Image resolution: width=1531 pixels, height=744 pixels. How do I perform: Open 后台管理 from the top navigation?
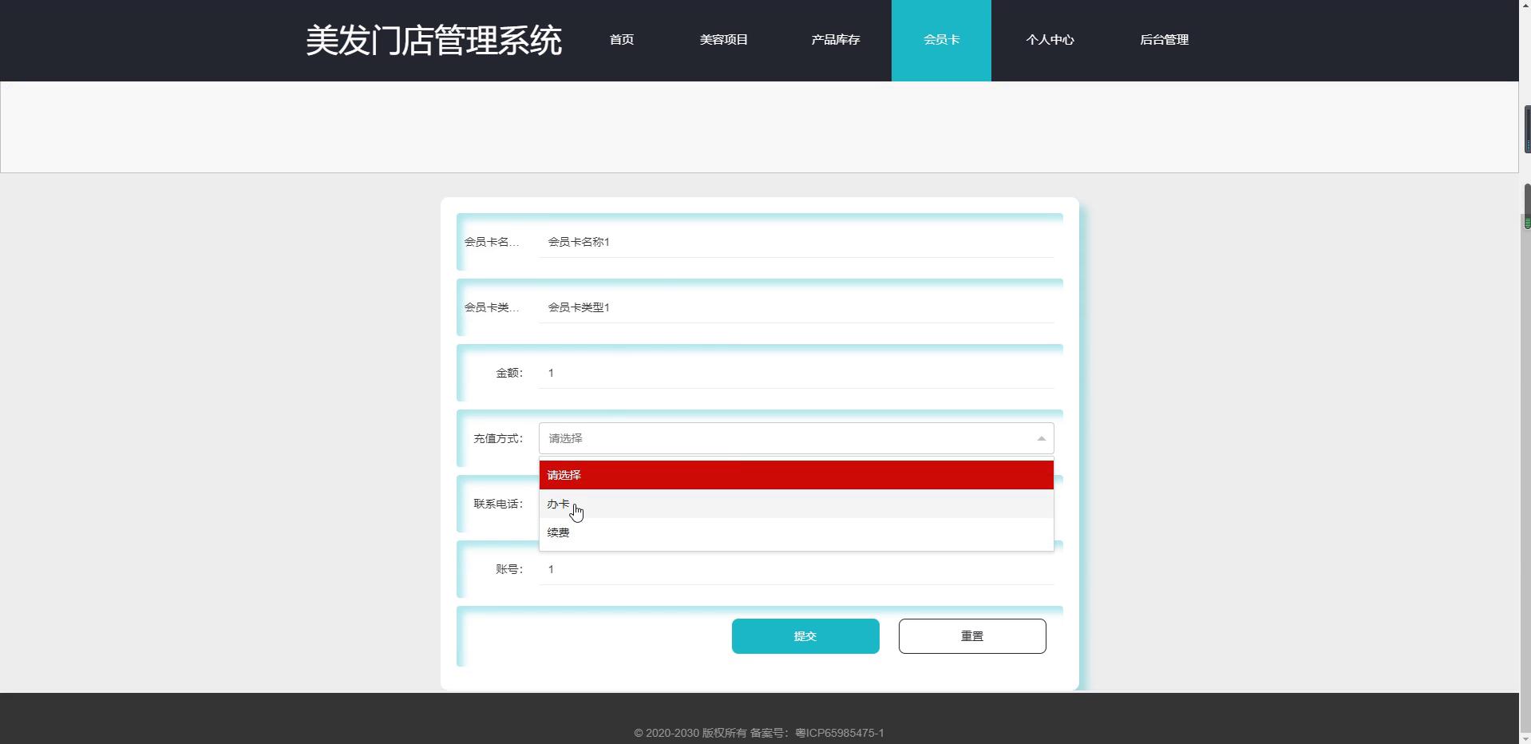1164,40
